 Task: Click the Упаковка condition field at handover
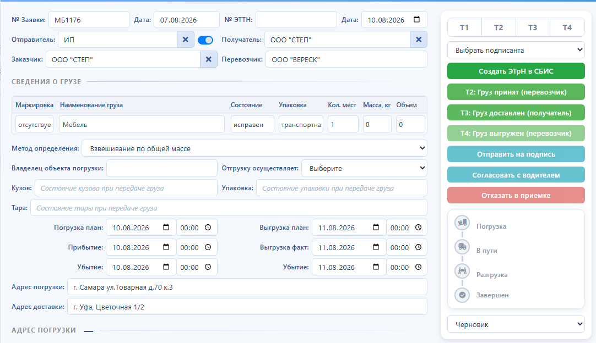[x=342, y=188]
